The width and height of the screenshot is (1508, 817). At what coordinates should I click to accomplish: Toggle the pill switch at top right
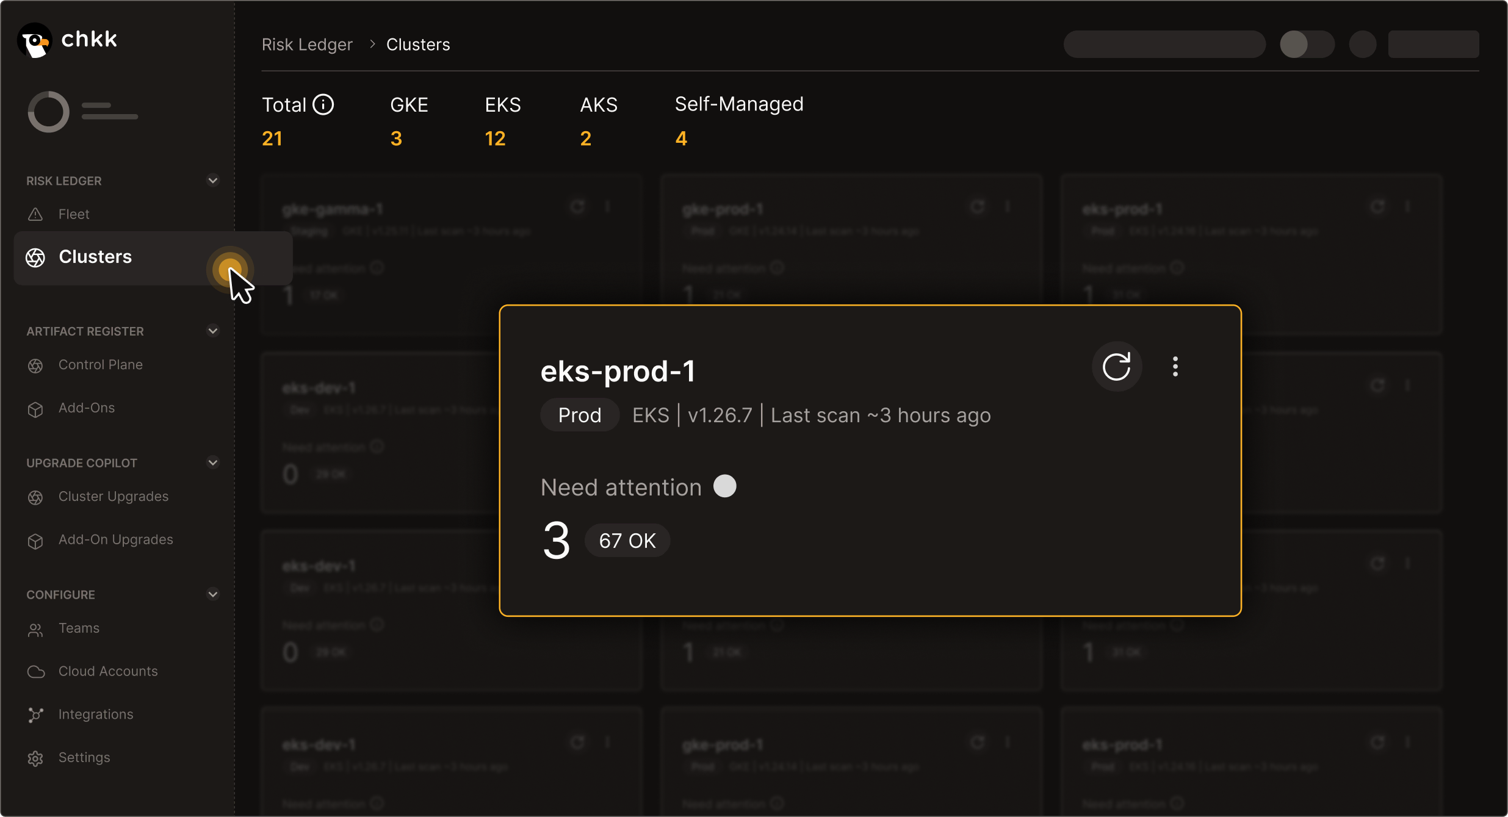coord(1307,44)
